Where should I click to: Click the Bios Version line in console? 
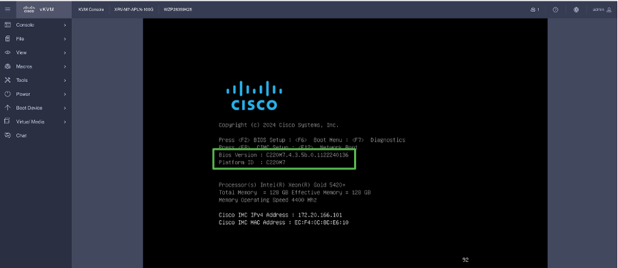(x=284, y=155)
